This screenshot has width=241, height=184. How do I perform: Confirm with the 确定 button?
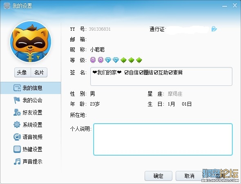(x=158, y=176)
